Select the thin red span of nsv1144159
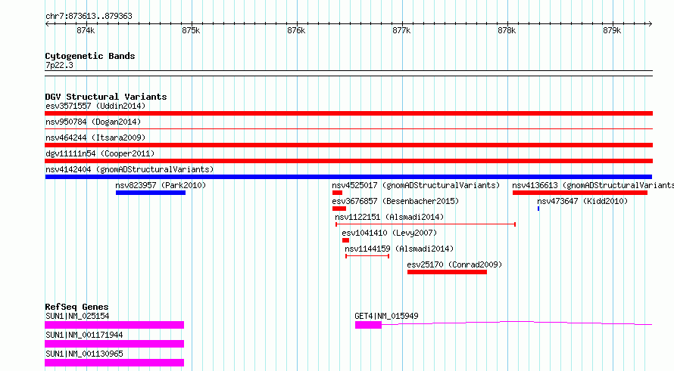Viewport: 674px width, 371px height. click(x=367, y=256)
